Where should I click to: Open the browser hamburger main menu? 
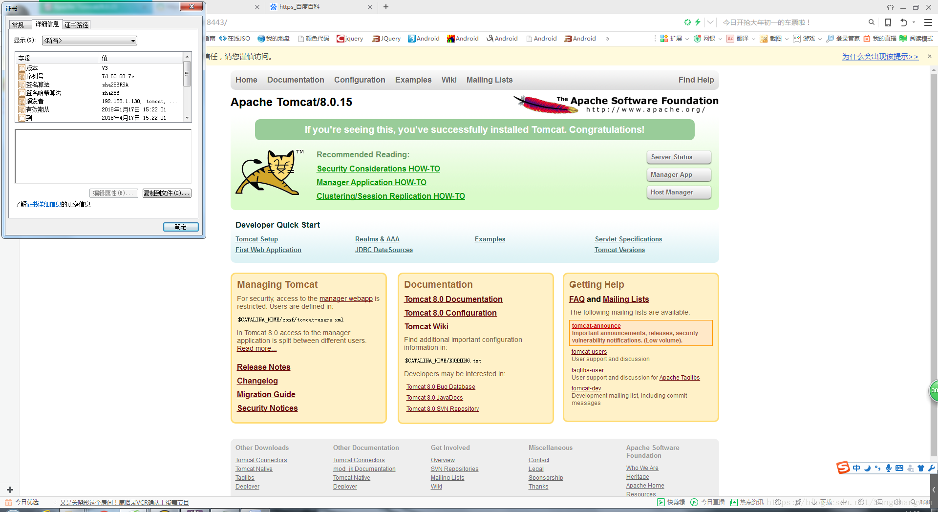point(928,22)
